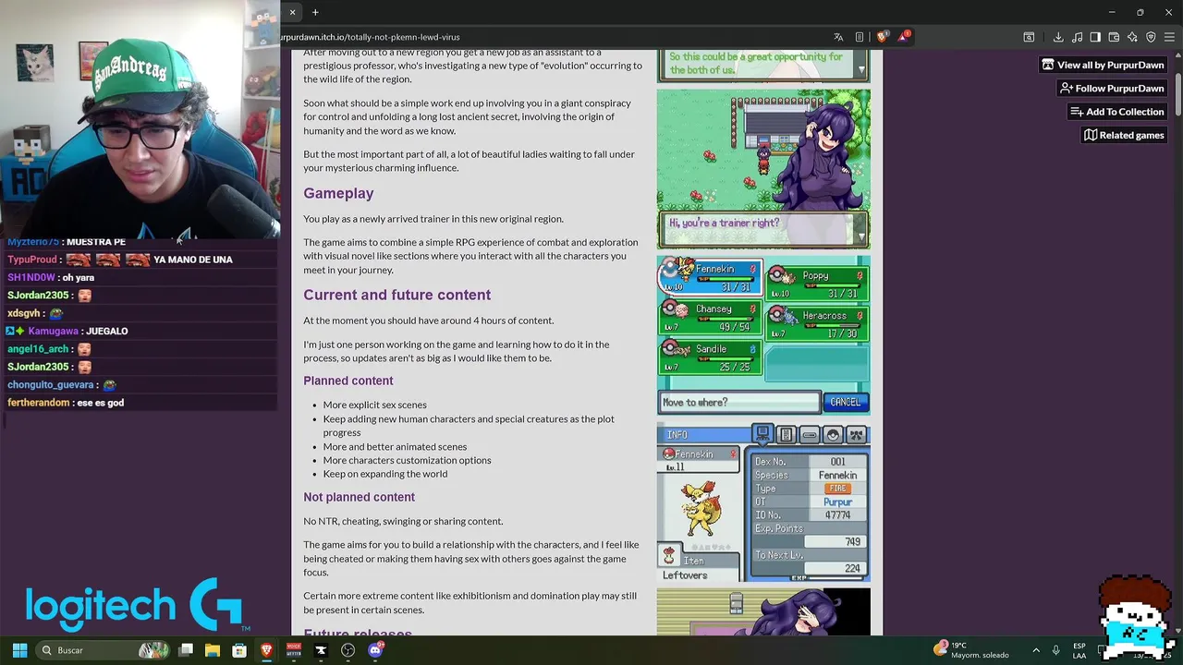Toggle the browser sidebar panel icon
The height and width of the screenshot is (665, 1183).
pos(1095,37)
